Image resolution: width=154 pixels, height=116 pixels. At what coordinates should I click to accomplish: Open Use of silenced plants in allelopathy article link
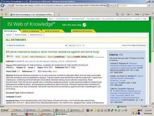tap(126, 79)
